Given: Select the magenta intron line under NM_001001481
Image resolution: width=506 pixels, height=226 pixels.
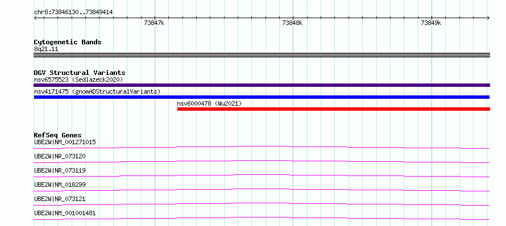Looking at the screenshot, I should 262,218.
